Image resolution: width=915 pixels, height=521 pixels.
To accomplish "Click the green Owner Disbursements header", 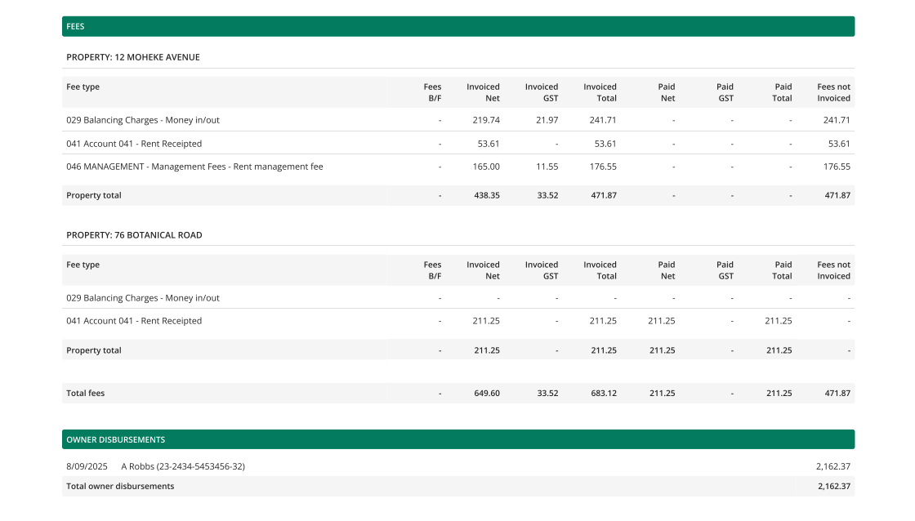I will (x=457, y=439).
